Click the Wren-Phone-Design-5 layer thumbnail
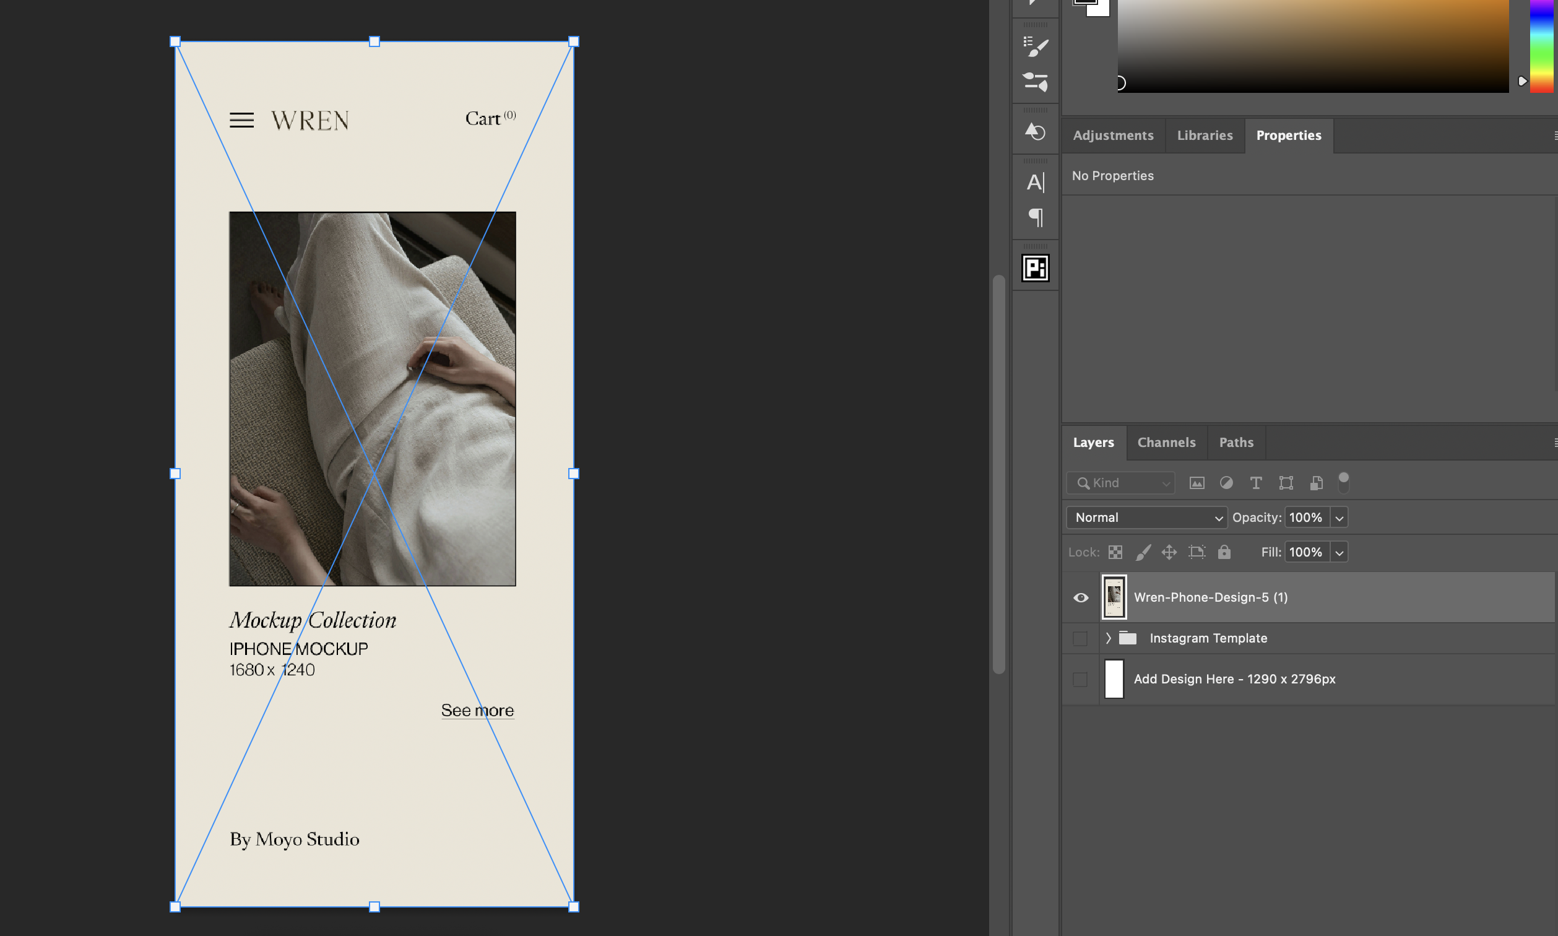Image resolution: width=1558 pixels, height=936 pixels. pyautogui.click(x=1114, y=597)
